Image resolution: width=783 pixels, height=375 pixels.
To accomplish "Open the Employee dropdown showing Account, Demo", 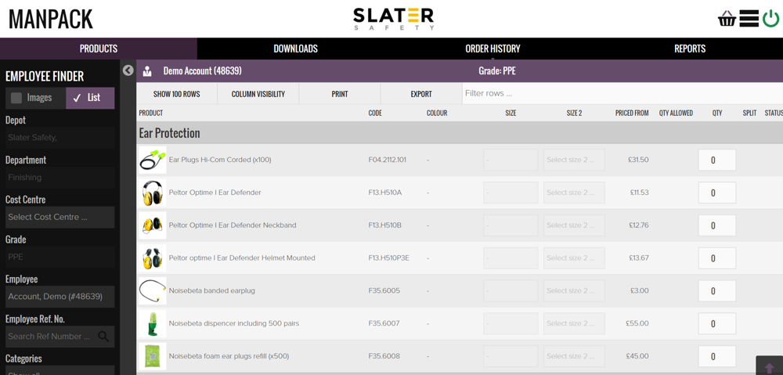I will click(60, 297).
